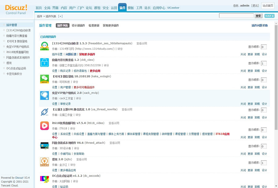Image resolution: width=278 pixels, height=188 pixels.
Task: Open the 应用中心 top menu
Action: [159, 8]
